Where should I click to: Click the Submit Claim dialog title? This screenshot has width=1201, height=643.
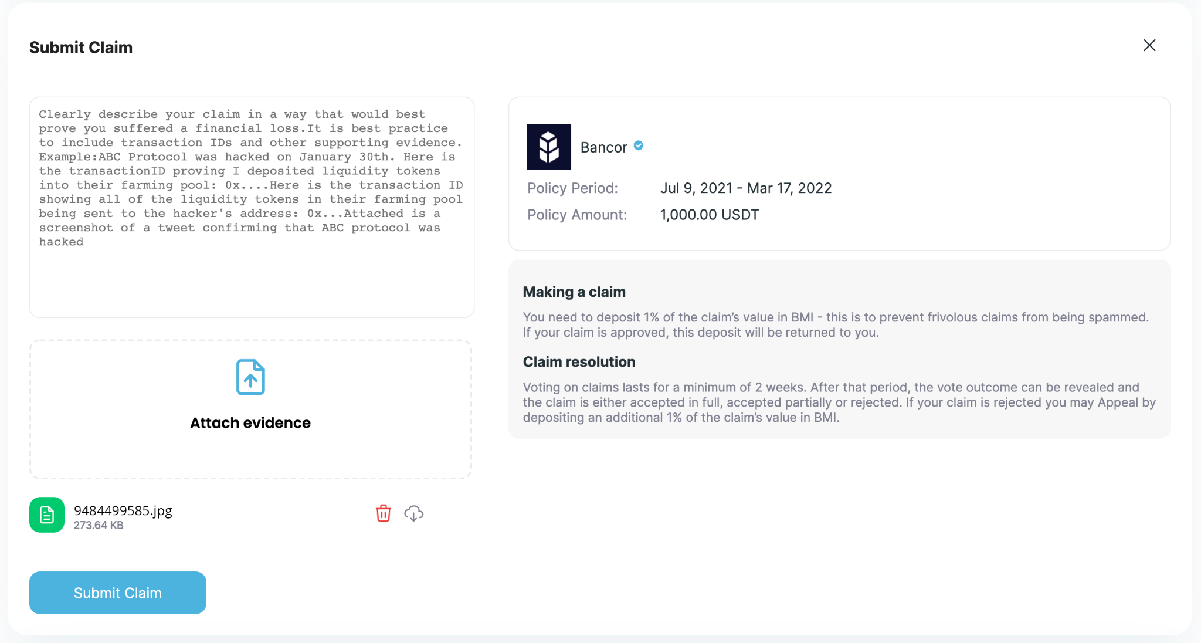click(81, 48)
